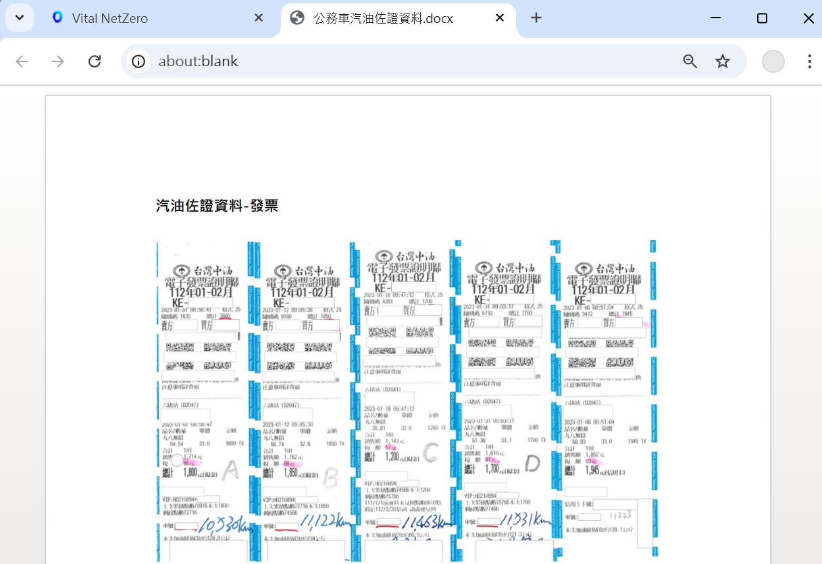
Task: Close the 公務車汽油佐證資料.docx tab
Action: (x=500, y=18)
